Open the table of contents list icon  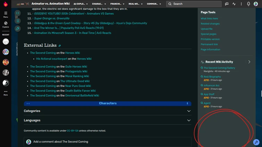[18, 21]
